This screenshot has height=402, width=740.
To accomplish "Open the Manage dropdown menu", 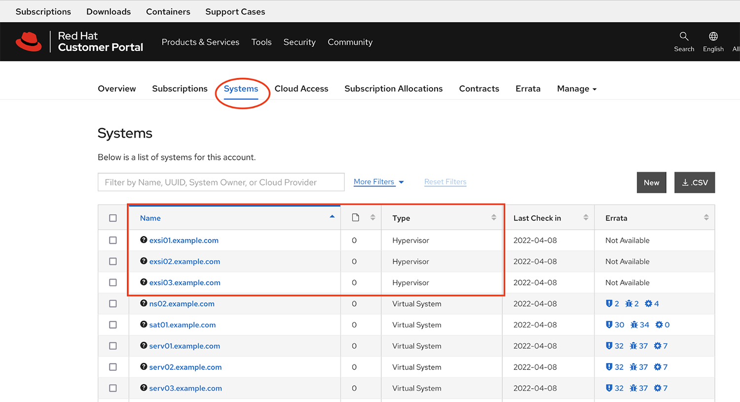I will [576, 88].
